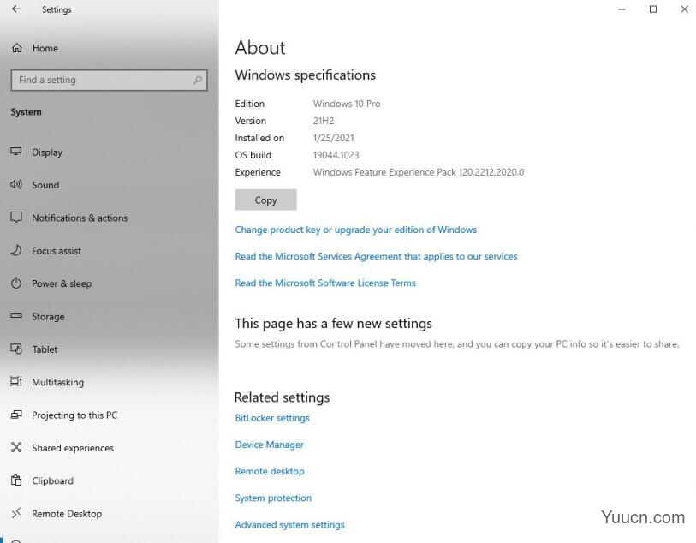Read the Microsoft Services Agreement link

pos(376,256)
